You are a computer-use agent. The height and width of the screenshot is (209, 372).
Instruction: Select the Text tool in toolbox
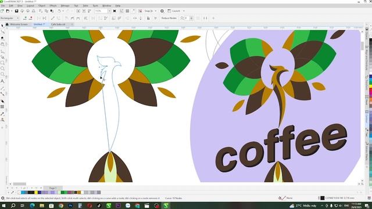tap(2, 81)
